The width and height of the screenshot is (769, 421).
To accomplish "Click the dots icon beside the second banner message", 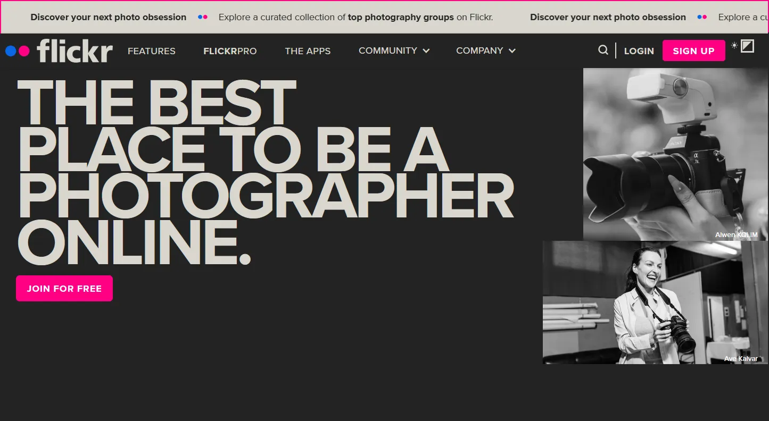I will click(702, 16).
